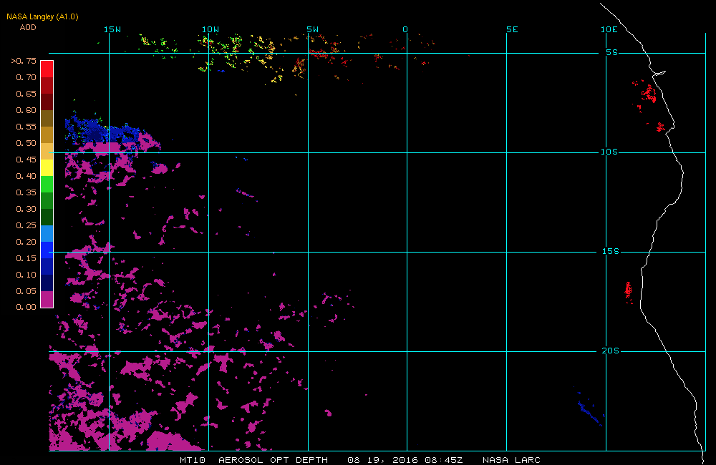Select the AOD label above the legend
The width and height of the screenshot is (716, 465).
coord(28,27)
